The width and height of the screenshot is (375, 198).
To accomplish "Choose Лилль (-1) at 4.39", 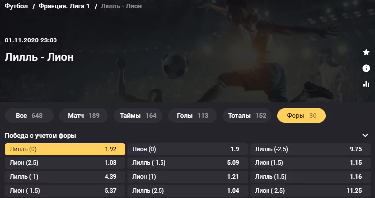I will [x=65, y=177].
